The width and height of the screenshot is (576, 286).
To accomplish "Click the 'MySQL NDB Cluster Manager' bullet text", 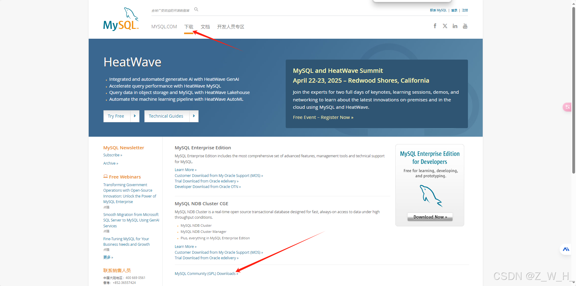I will tap(203, 232).
